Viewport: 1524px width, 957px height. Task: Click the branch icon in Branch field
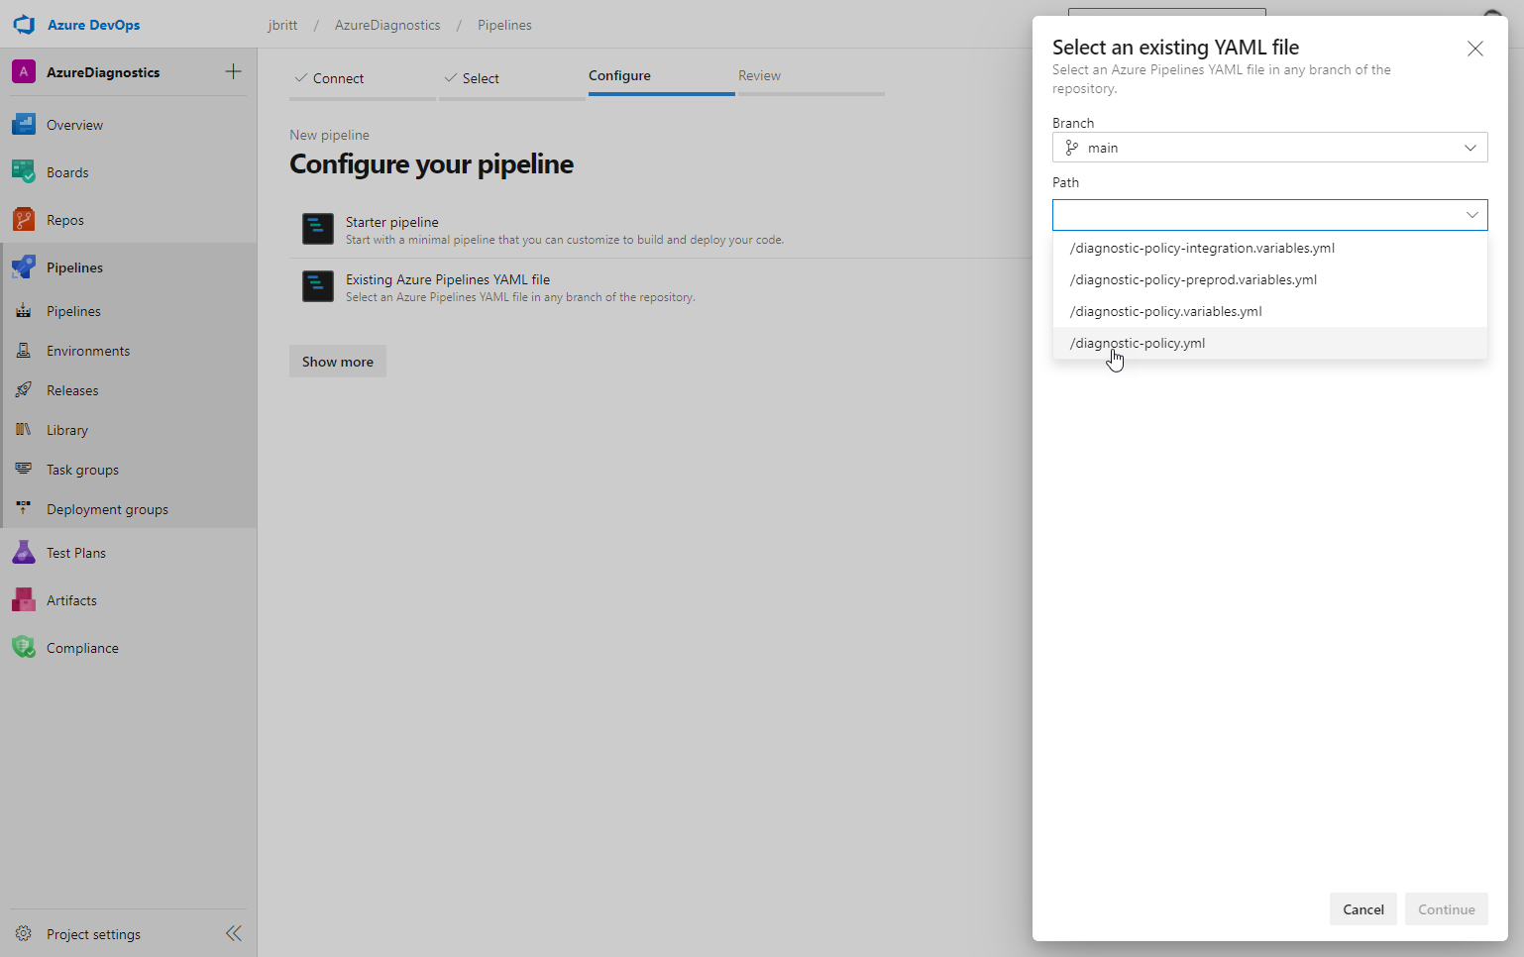pyautogui.click(x=1071, y=148)
